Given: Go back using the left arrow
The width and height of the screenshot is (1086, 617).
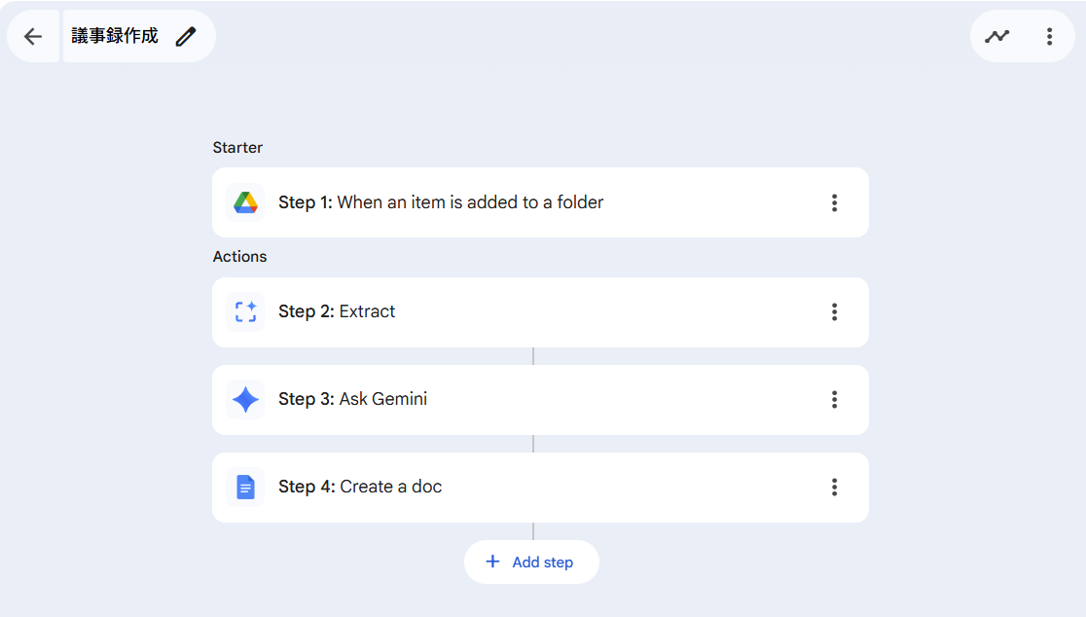Looking at the screenshot, I should (33, 37).
